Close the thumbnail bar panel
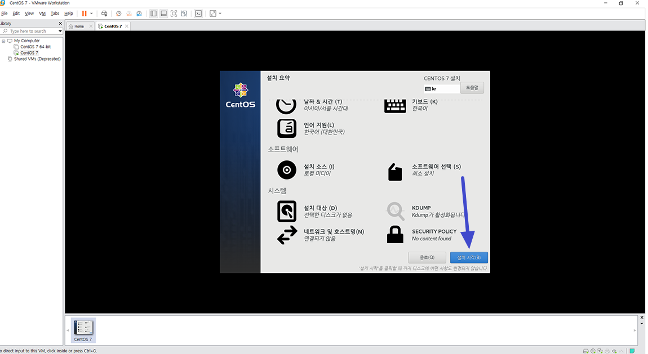The image size is (648, 354). click(642, 317)
